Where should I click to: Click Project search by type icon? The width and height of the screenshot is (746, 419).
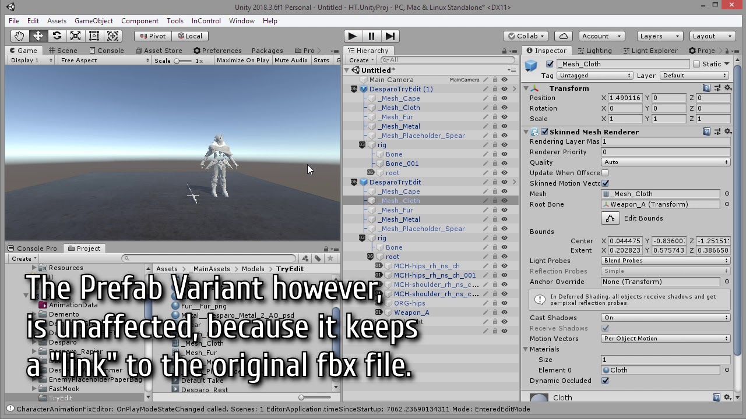(x=305, y=258)
